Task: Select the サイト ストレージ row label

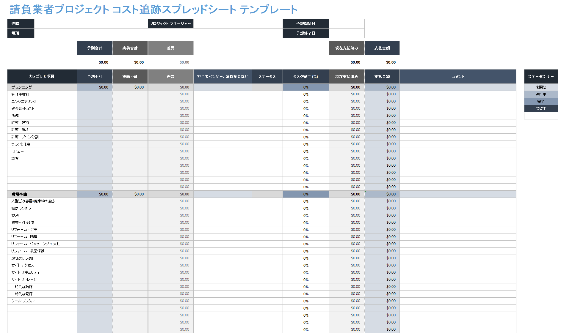Action: click(x=24, y=280)
